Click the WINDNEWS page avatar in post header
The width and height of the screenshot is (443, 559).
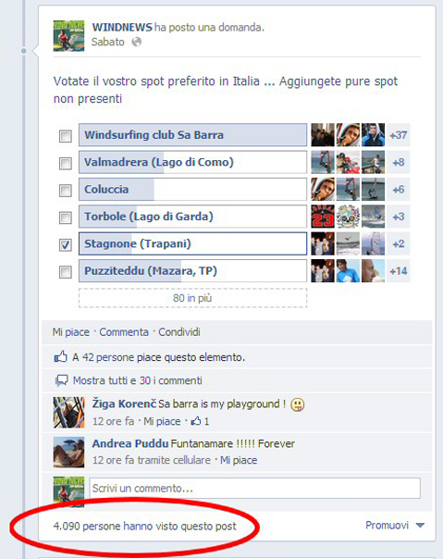[x=68, y=36]
